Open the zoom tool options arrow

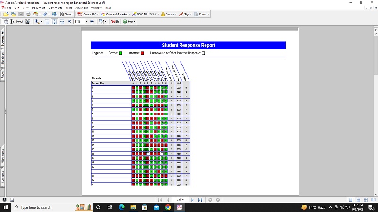42,22
